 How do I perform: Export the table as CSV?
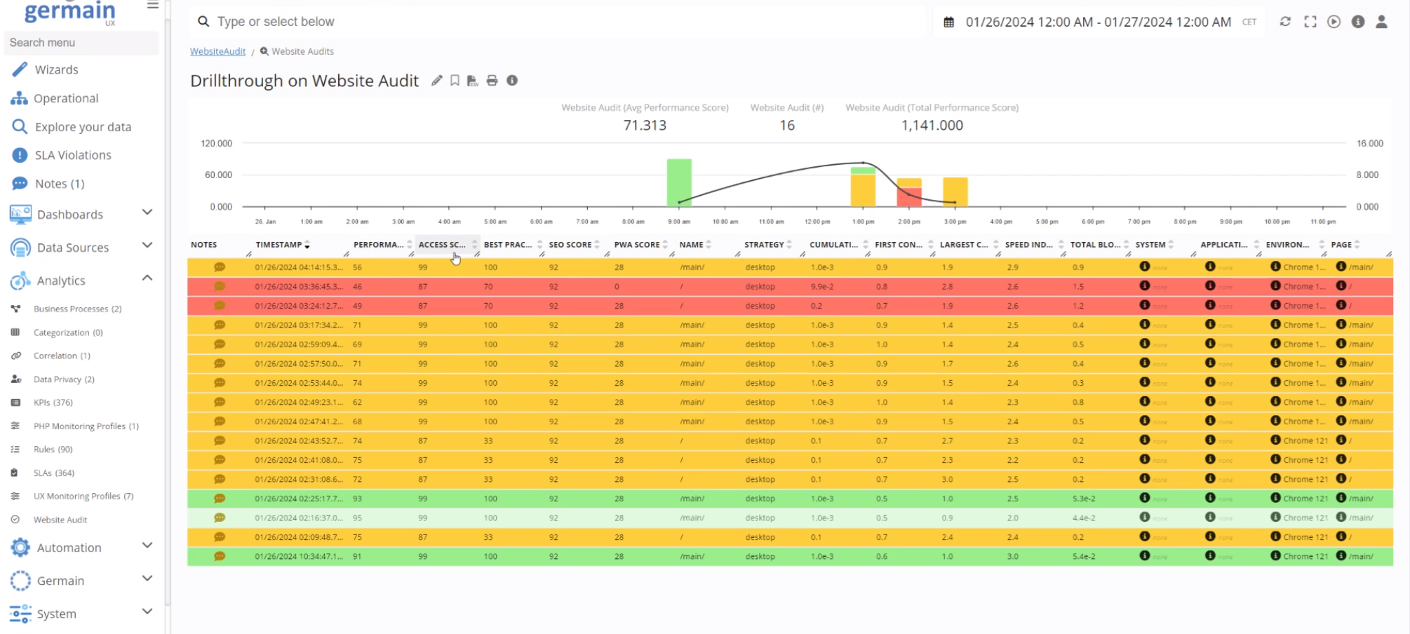pos(472,80)
